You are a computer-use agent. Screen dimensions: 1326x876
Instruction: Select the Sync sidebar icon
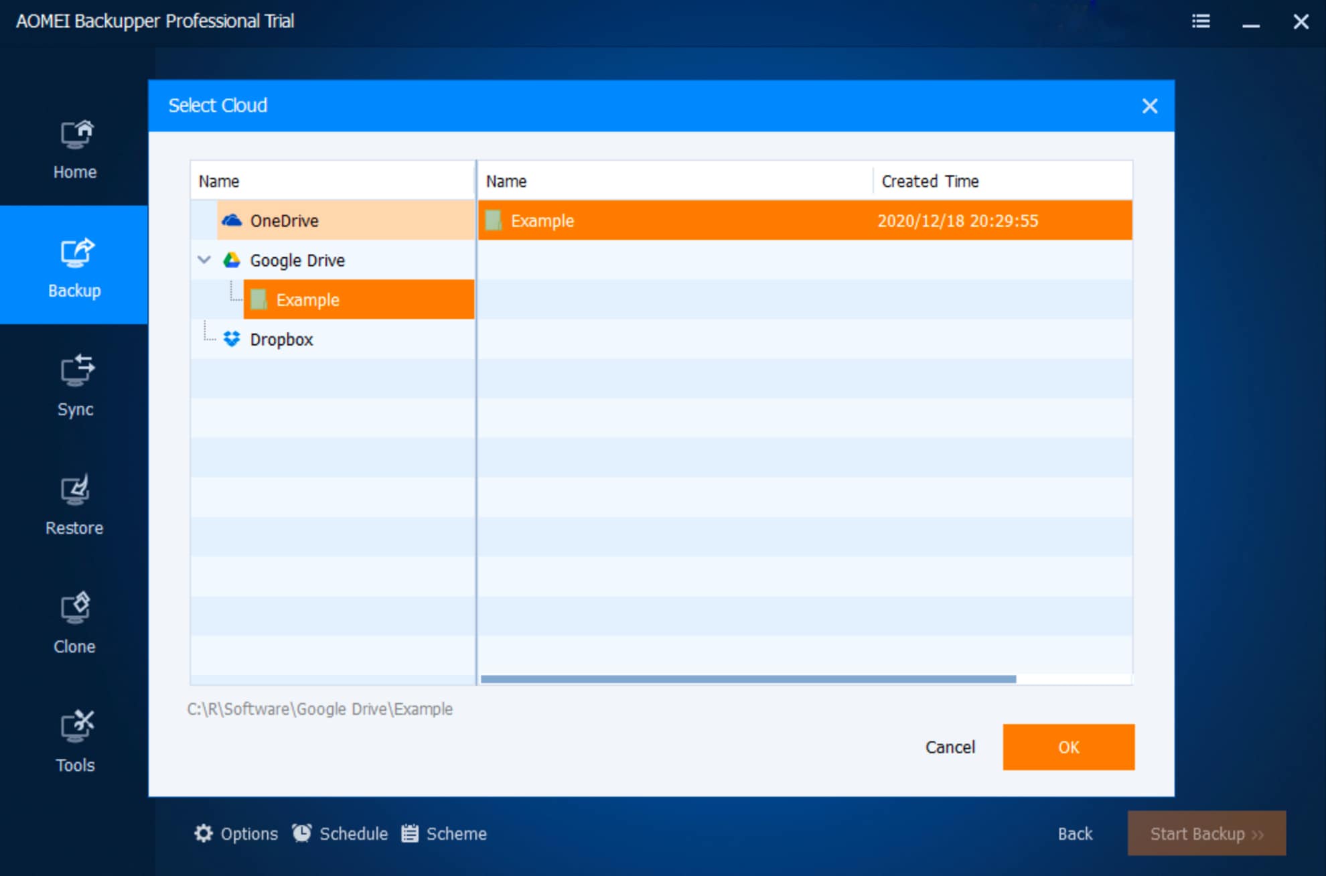click(76, 370)
